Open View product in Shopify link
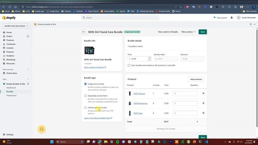The image size is (258, 145). pos(95,67)
